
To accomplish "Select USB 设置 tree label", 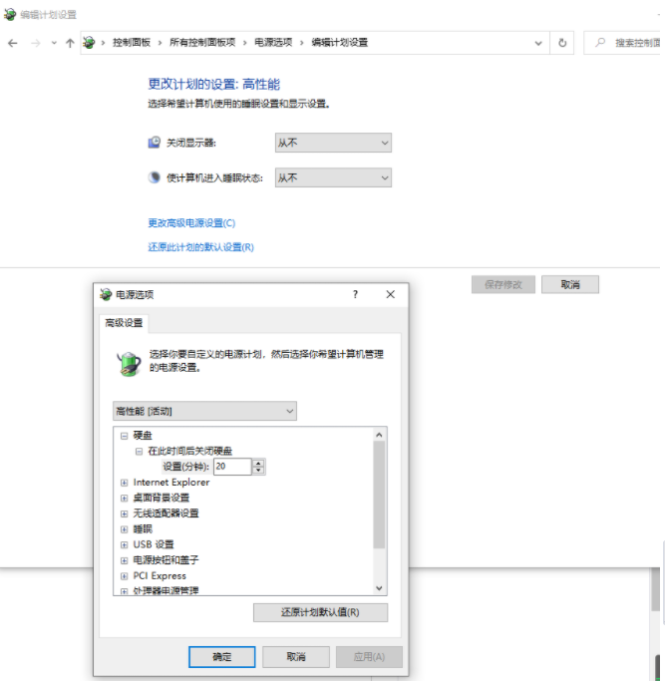I will coord(154,544).
